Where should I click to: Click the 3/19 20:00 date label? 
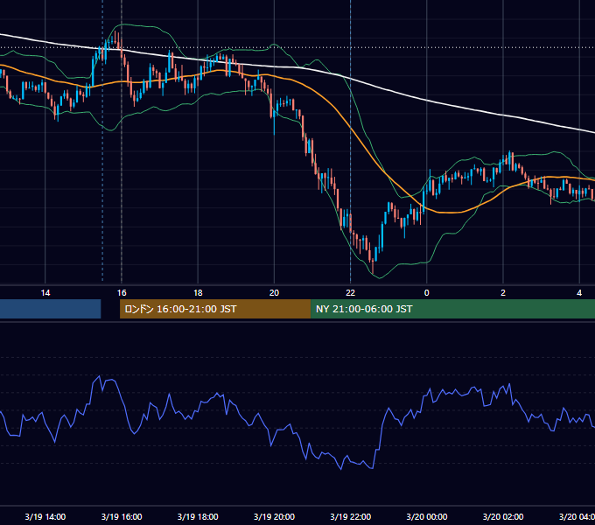[x=274, y=516]
